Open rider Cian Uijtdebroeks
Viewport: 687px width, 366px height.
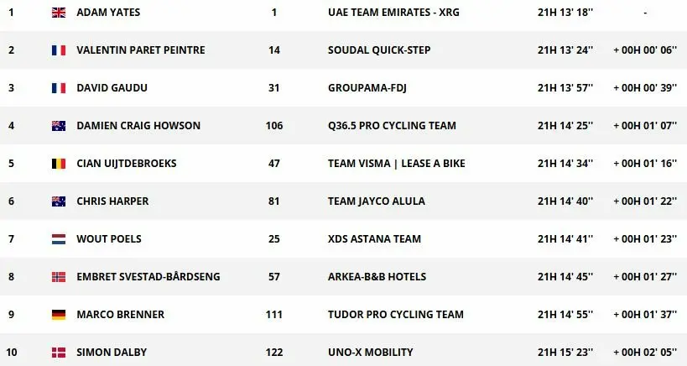click(126, 164)
